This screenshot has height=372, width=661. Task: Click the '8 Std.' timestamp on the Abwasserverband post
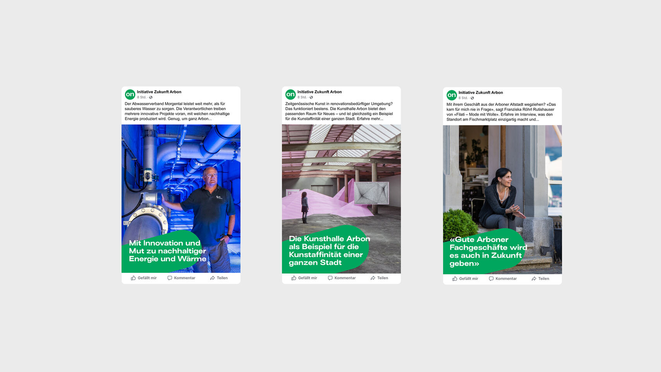(x=141, y=97)
